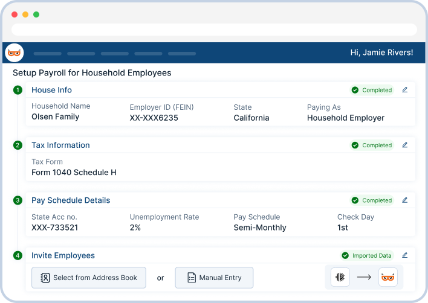Open the Tax Information section heading
The width and height of the screenshot is (428, 303).
(60, 145)
